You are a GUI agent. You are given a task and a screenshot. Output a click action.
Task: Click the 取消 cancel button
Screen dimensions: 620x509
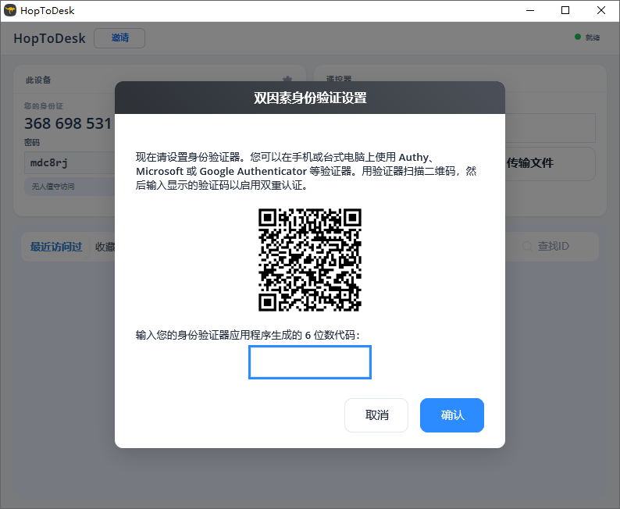click(376, 415)
